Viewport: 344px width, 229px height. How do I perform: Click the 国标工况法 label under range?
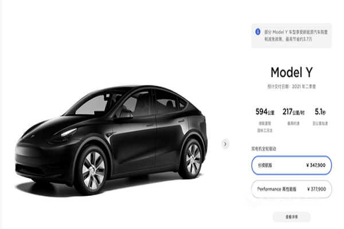[265, 131]
